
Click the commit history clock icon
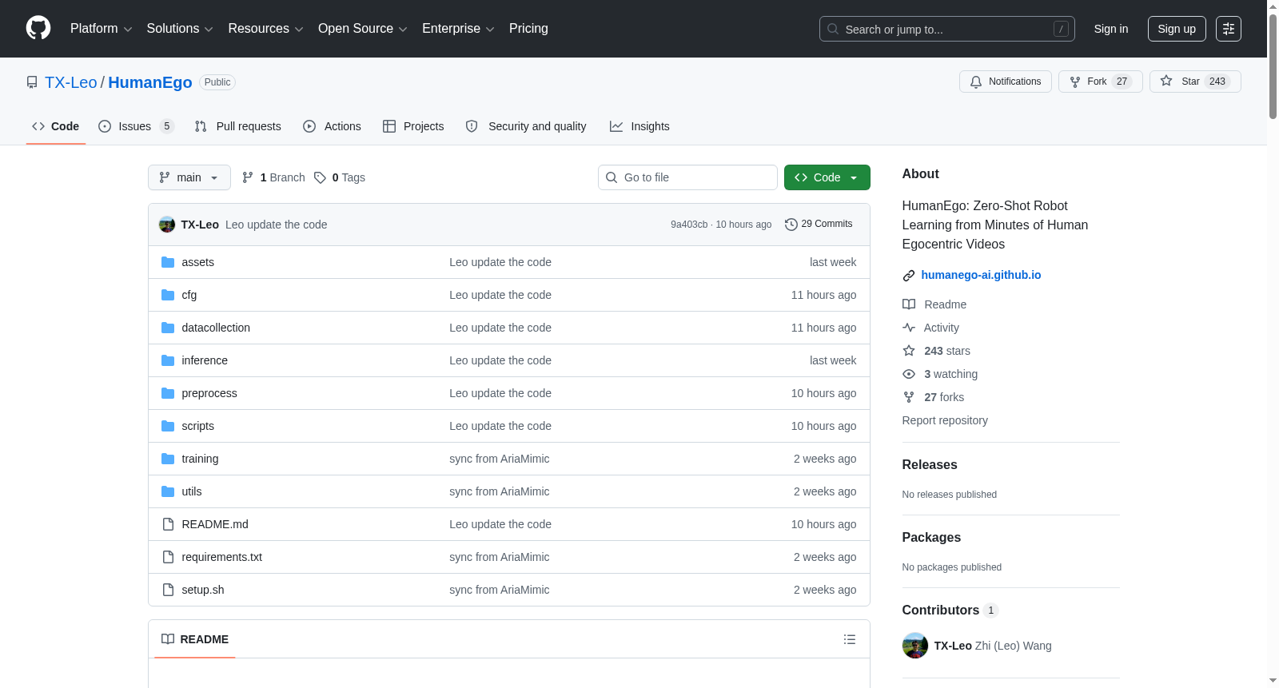pyautogui.click(x=791, y=225)
